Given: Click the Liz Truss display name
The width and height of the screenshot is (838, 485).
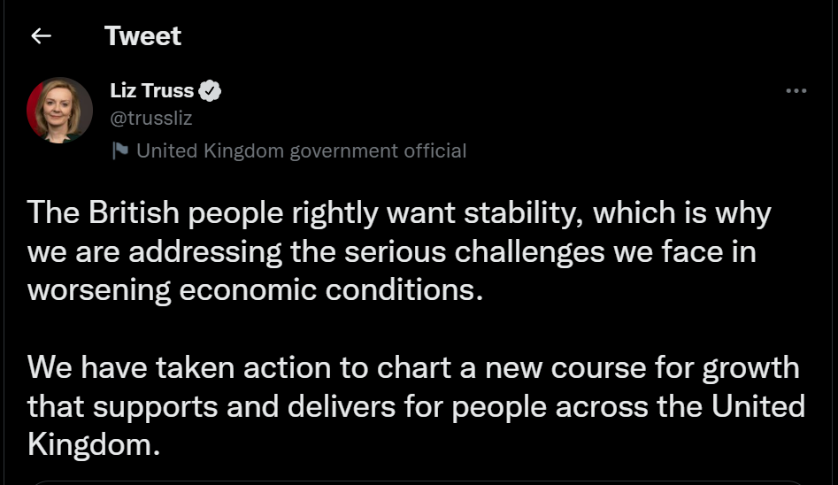Looking at the screenshot, I should click(x=151, y=90).
